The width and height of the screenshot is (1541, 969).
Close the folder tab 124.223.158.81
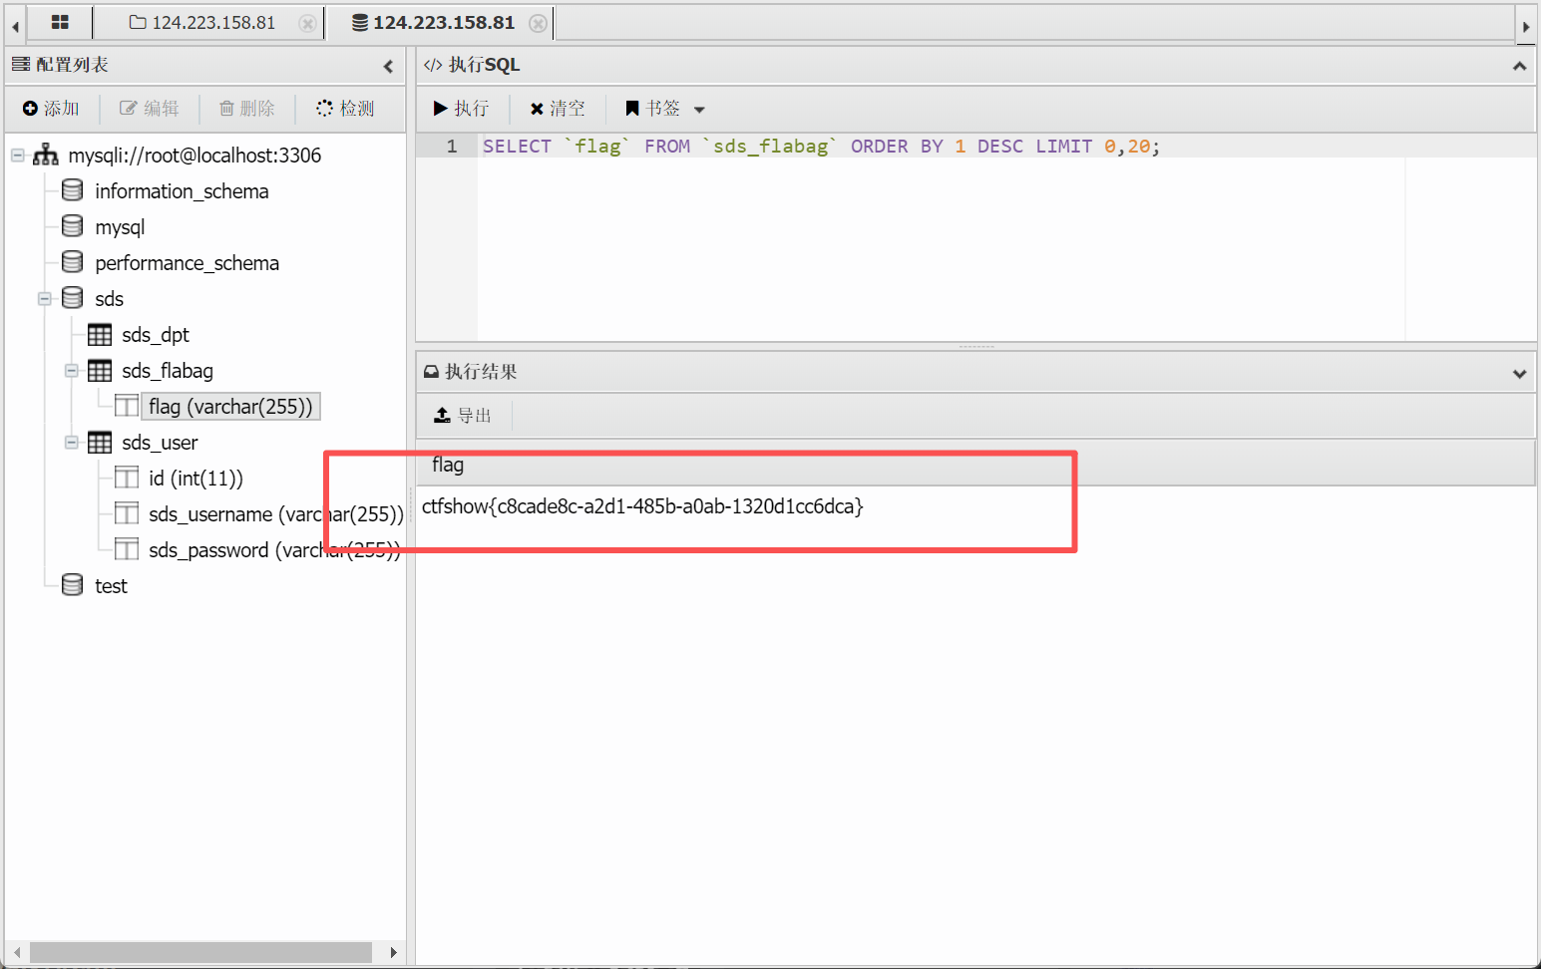coord(308,23)
